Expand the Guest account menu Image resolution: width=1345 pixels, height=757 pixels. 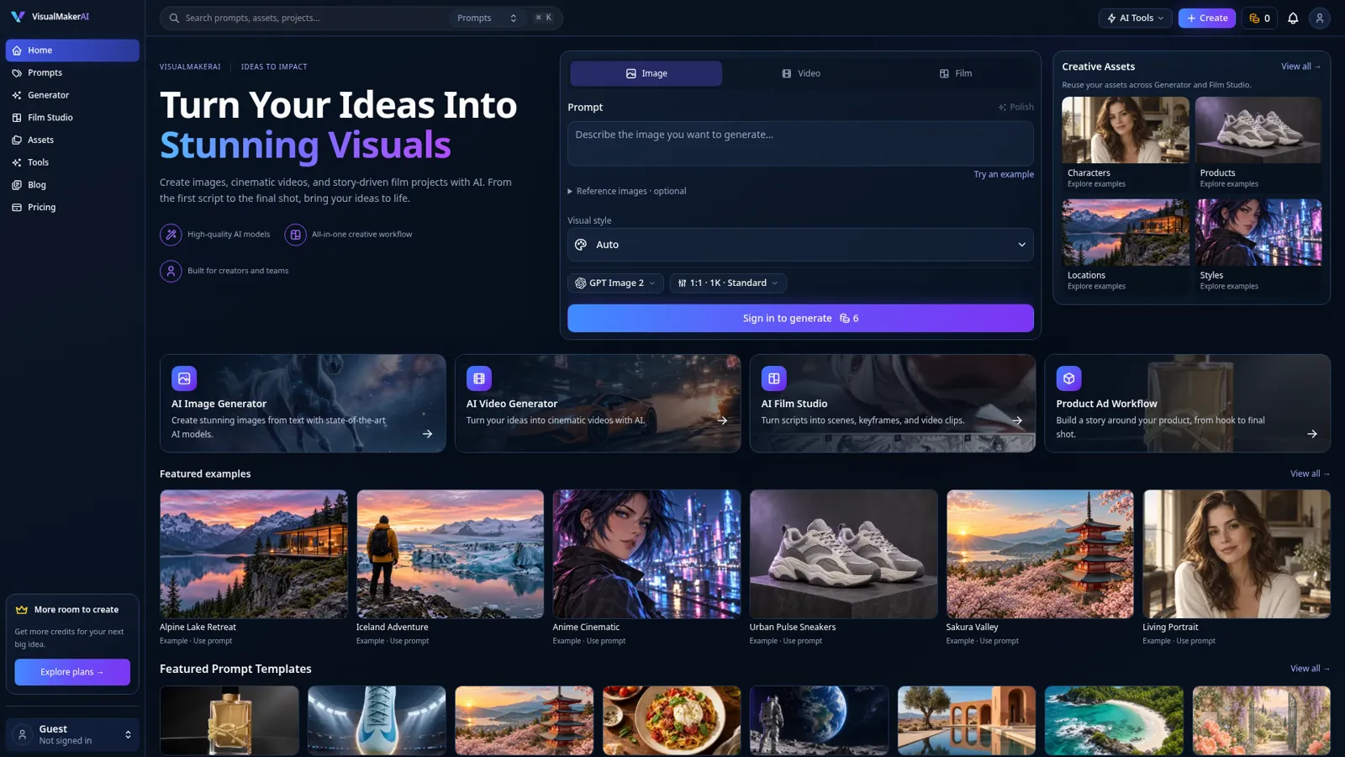point(72,734)
